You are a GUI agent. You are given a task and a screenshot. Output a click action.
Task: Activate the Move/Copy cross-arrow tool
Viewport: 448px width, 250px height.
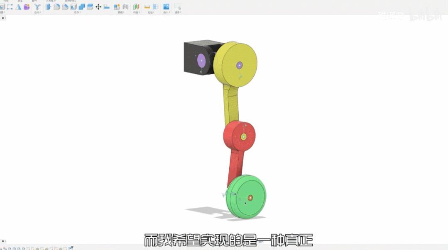(x=98, y=7)
